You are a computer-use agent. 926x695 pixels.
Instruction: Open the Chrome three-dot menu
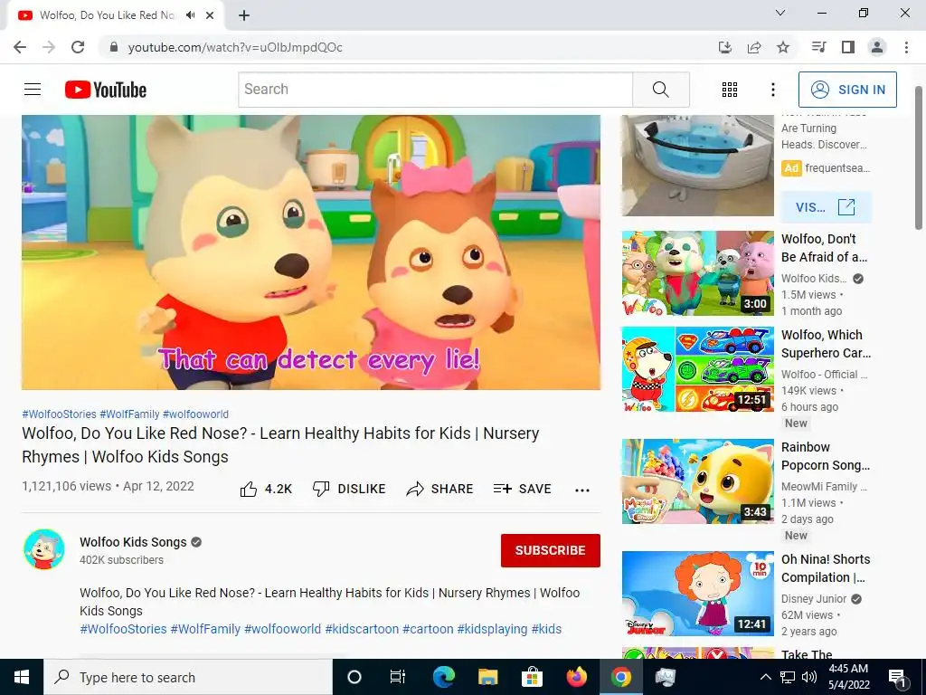tap(906, 47)
